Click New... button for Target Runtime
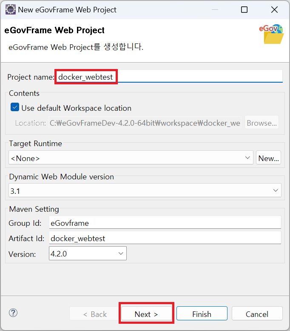The width and height of the screenshot is (290, 331). 269,158
